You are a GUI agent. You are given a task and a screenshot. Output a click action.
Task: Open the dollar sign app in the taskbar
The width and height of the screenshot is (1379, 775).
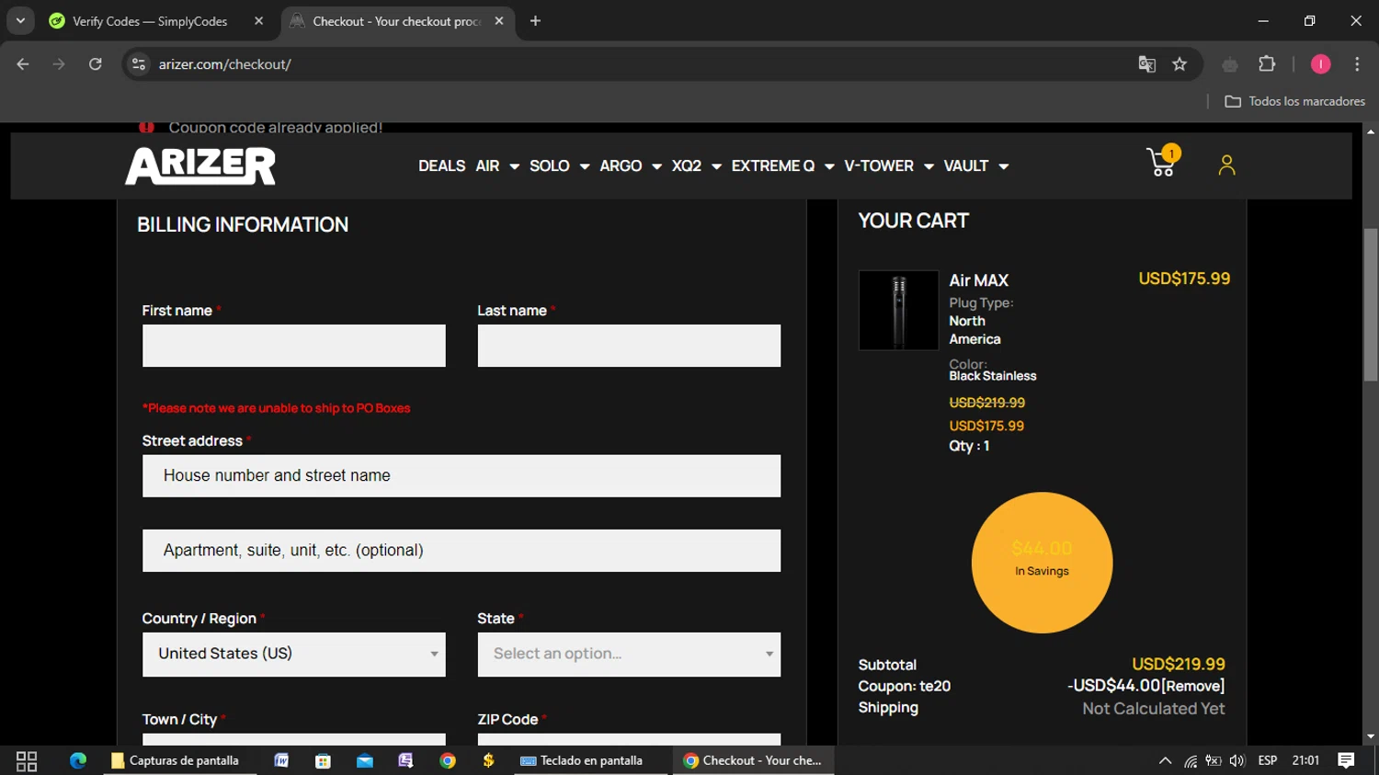click(488, 760)
